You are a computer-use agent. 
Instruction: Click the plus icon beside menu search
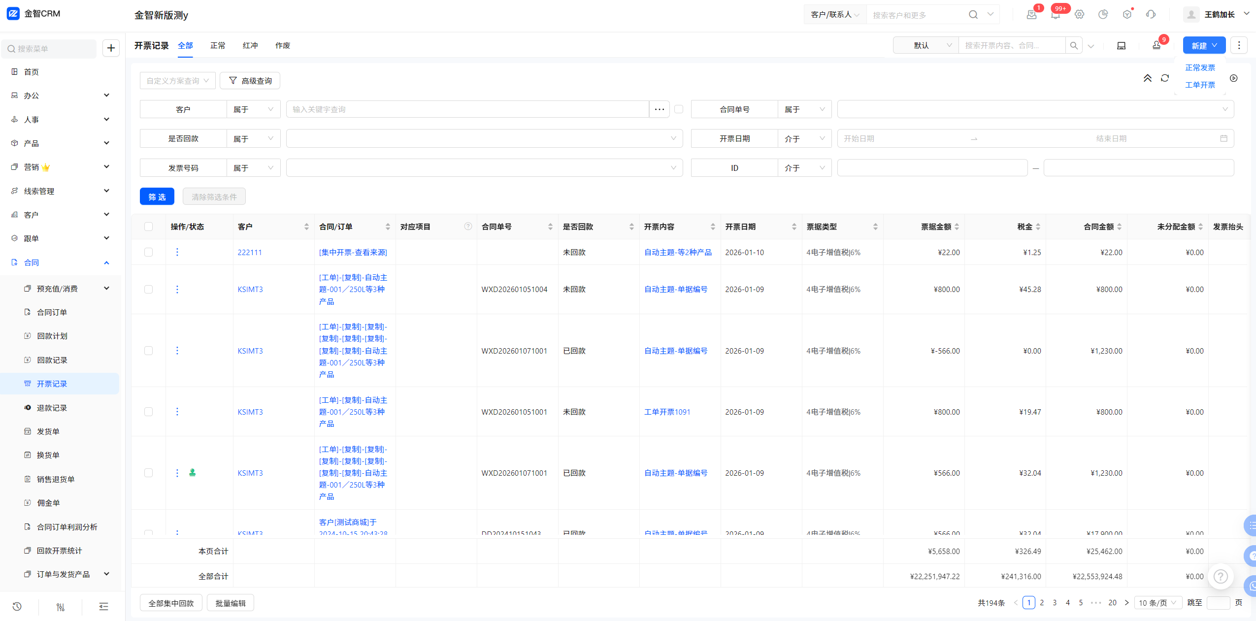111,48
